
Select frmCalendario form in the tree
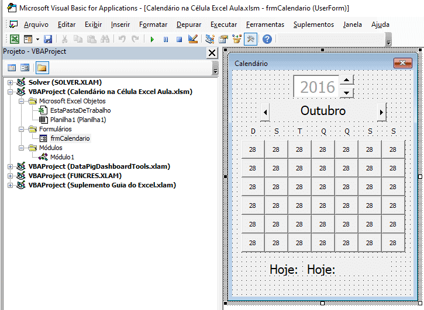70,138
